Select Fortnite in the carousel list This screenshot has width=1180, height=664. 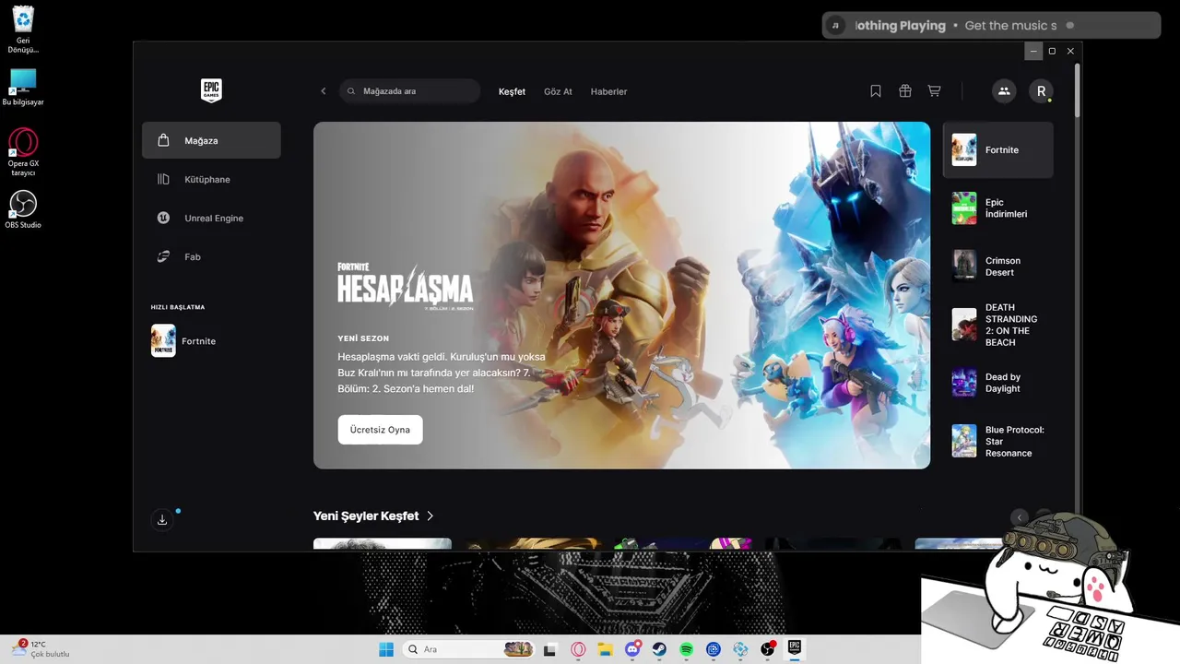click(997, 149)
